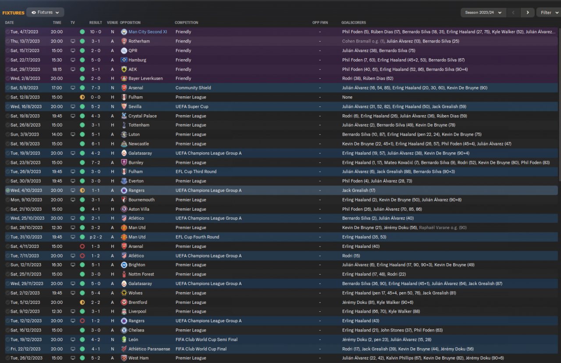Image resolution: width=561 pixels, height=363 pixels.
Task: Click the Sevilla club badge
Action: [x=124, y=106]
